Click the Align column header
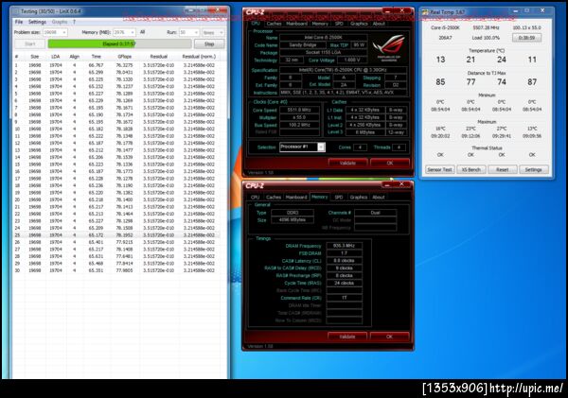568x398 pixels. [74, 57]
